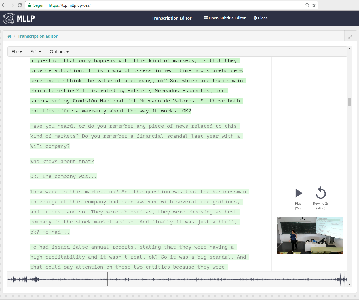This screenshot has height=300, width=359.
Task: Click the audio waveform timeline
Action: point(177,279)
